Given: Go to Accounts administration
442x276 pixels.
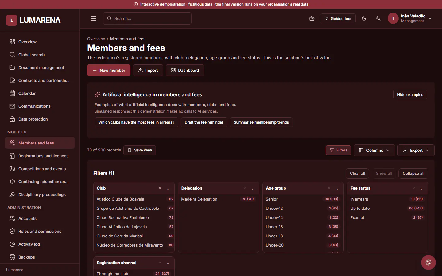Looking at the screenshot, I should [x=40, y=218].
